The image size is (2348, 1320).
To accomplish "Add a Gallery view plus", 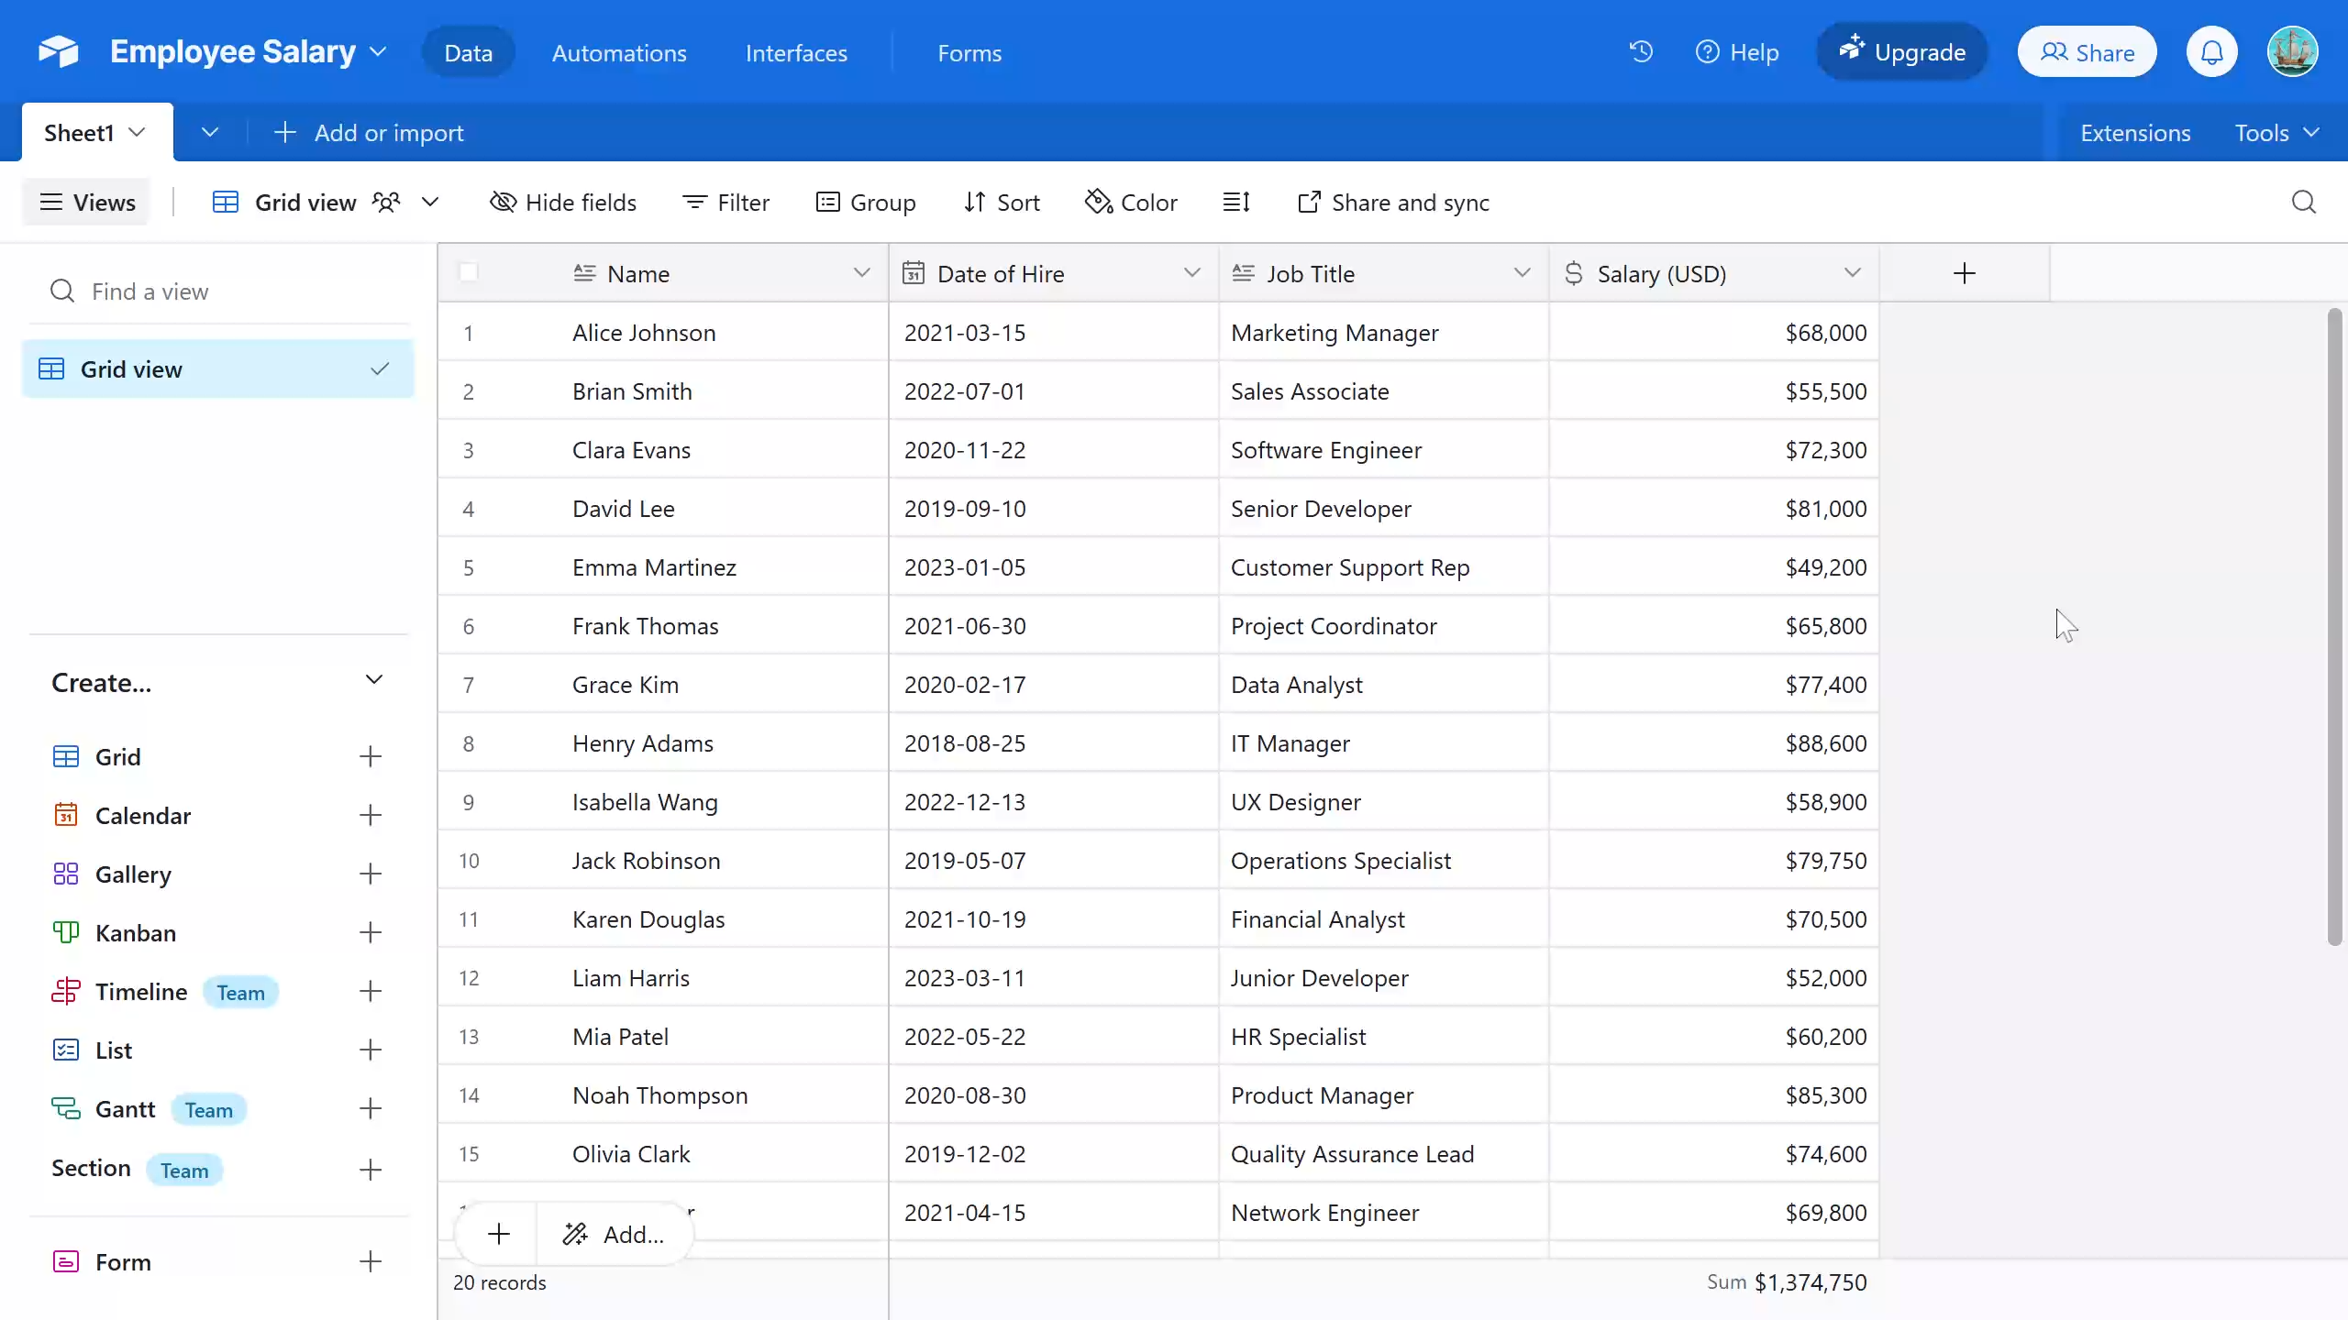I will pos(370,874).
